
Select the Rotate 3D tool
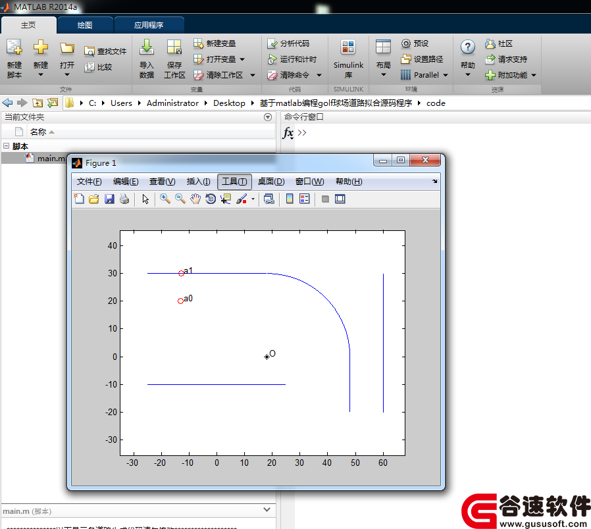pyautogui.click(x=211, y=199)
